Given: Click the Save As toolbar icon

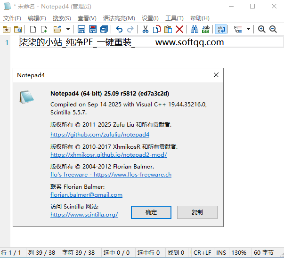Looking at the screenshot, I should pos(93,29).
